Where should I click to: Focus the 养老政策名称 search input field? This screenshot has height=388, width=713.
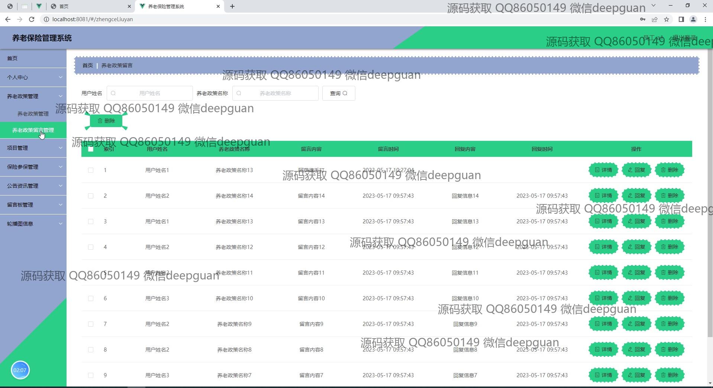(x=275, y=93)
